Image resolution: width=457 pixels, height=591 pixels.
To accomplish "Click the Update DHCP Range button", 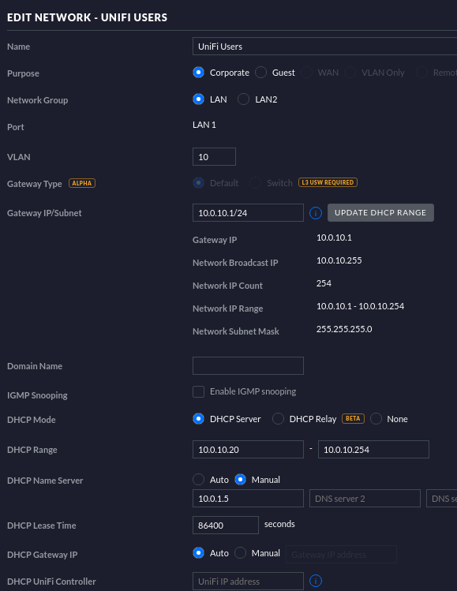I will pyautogui.click(x=380, y=212).
